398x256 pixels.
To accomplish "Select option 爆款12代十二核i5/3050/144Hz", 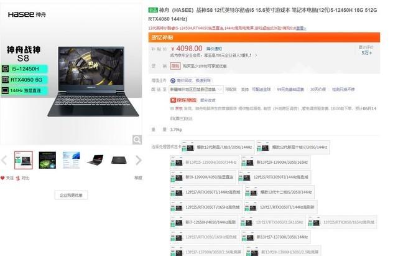I will pyautogui.click(x=279, y=192).
